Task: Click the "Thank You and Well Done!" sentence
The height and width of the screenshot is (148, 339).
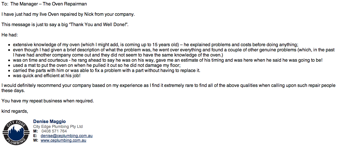Action: click(x=65, y=24)
